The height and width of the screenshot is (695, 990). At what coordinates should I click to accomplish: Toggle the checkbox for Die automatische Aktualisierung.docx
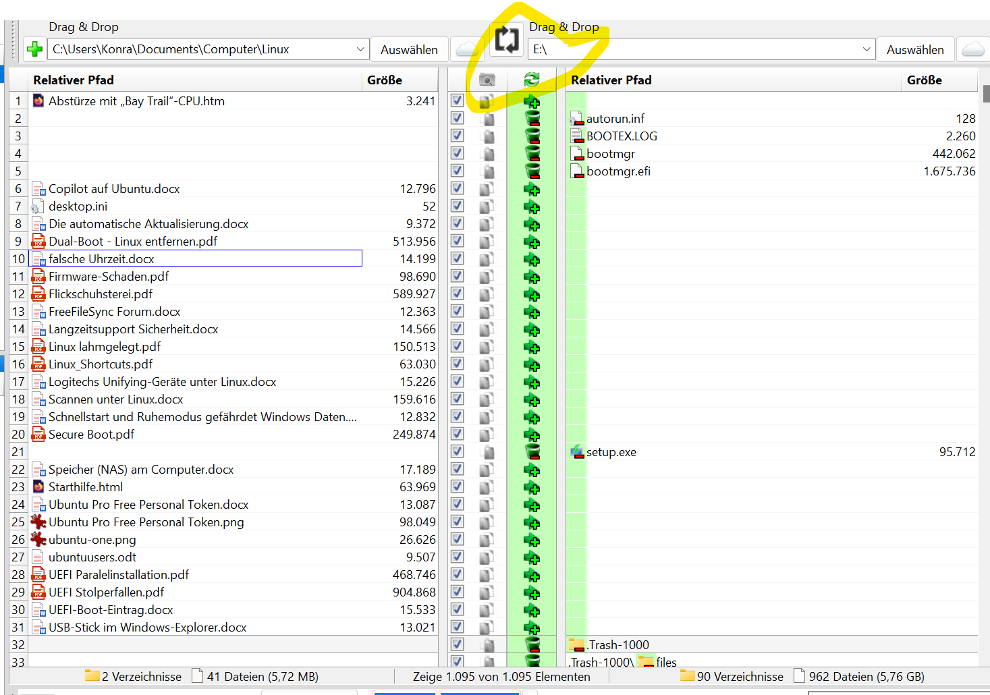coord(458,223)
